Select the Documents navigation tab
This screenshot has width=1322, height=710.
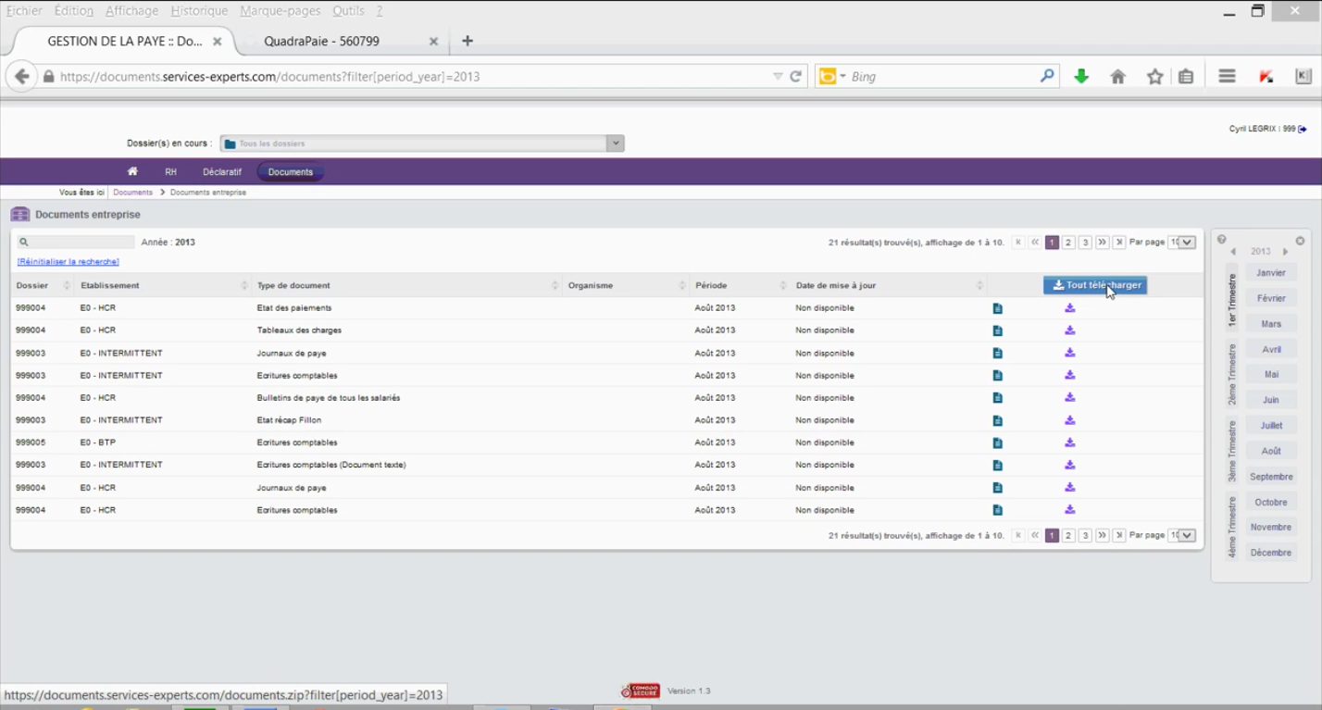tap(291, 172)
